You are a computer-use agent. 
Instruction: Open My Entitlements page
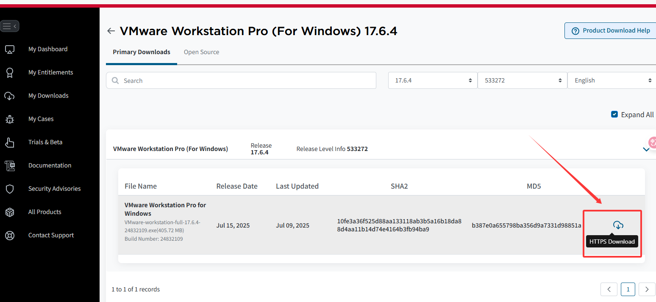point(51,72)
